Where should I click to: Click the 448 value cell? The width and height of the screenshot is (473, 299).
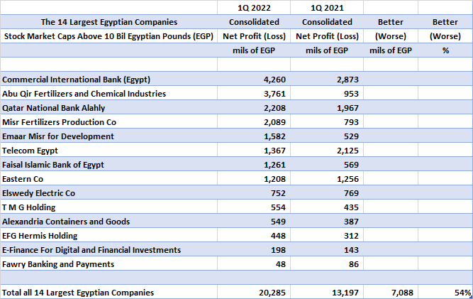point(254,235)
